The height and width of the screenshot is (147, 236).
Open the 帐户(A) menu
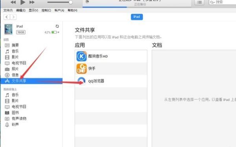coord(59,10)
